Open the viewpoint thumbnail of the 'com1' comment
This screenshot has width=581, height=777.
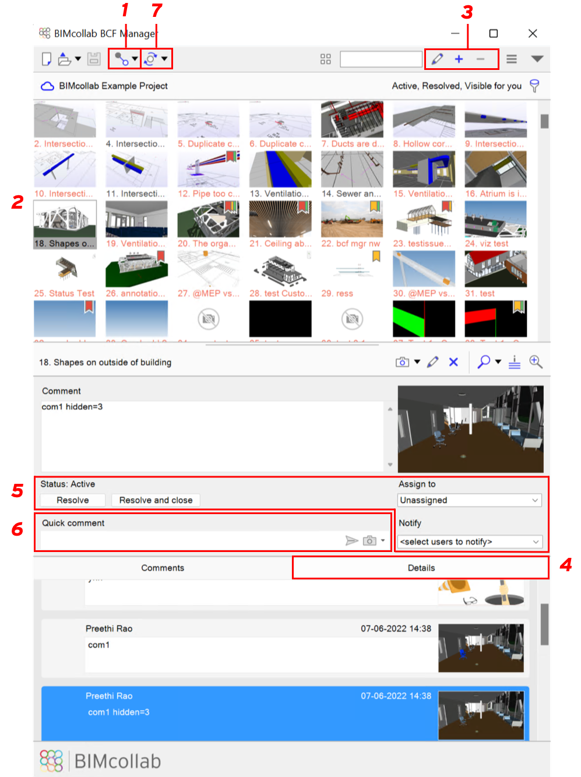(481, 648)
